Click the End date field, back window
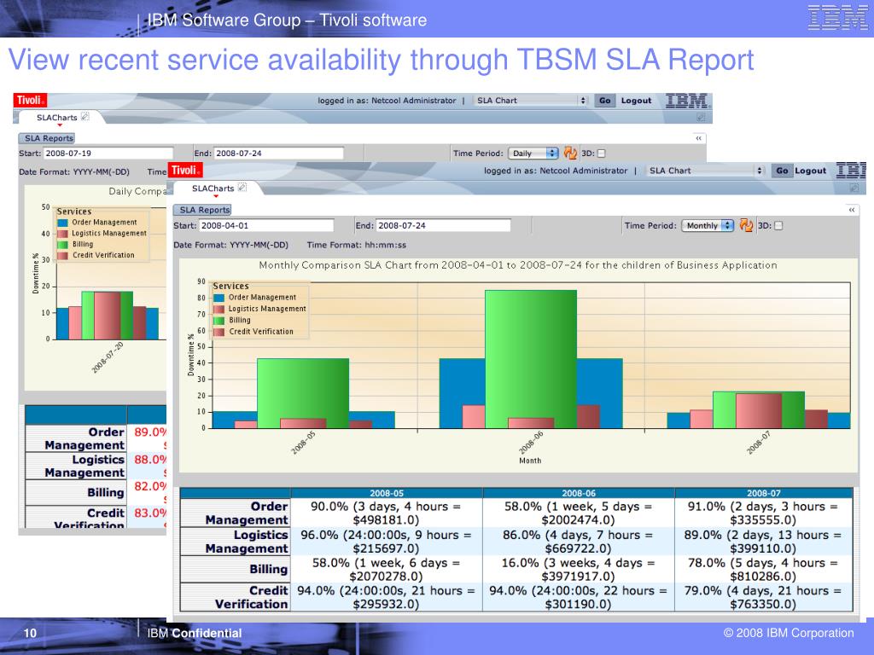This screenshot has height=655, width=874. 279,154
